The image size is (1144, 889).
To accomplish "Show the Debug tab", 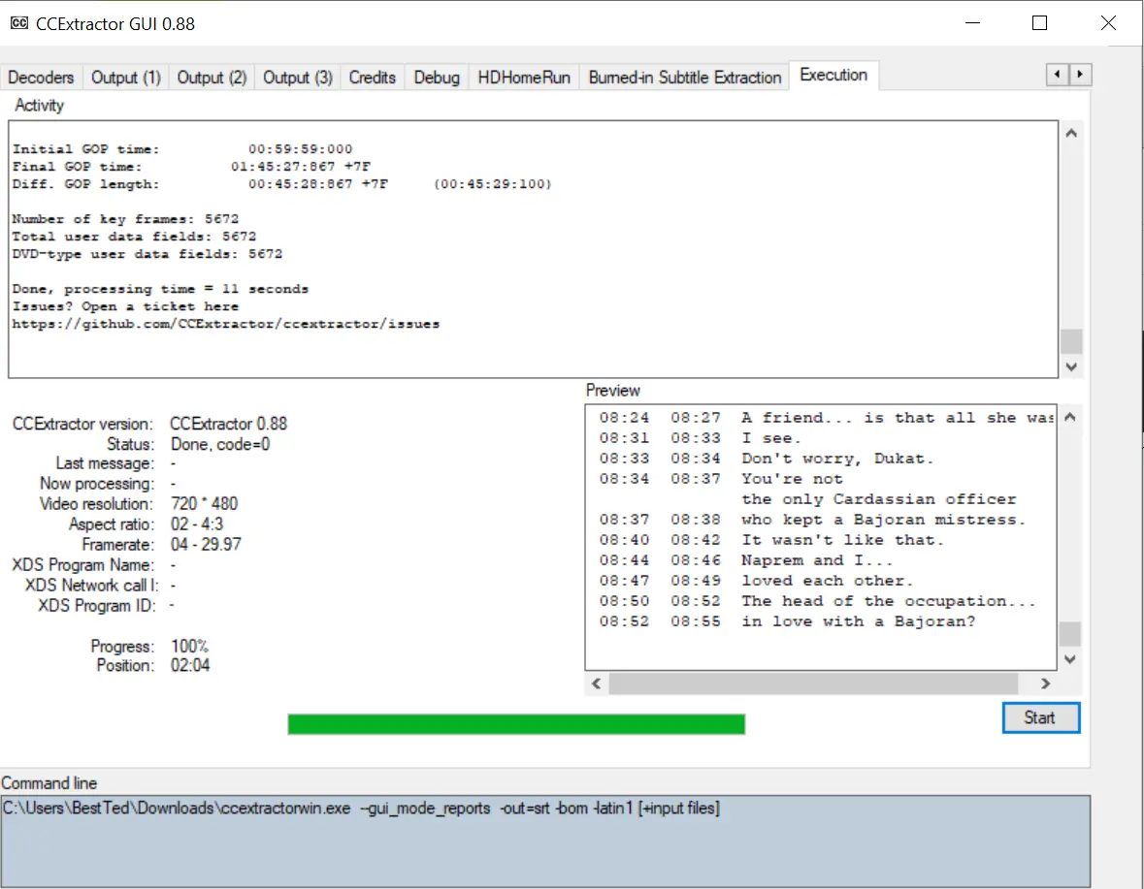I will click(437, 78).
